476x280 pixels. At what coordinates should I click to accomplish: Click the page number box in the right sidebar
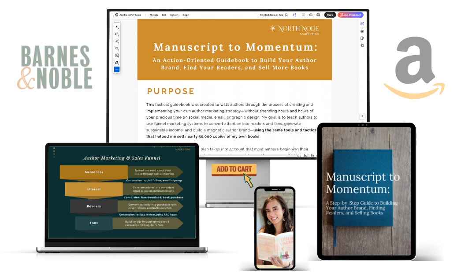pos(362,116)
